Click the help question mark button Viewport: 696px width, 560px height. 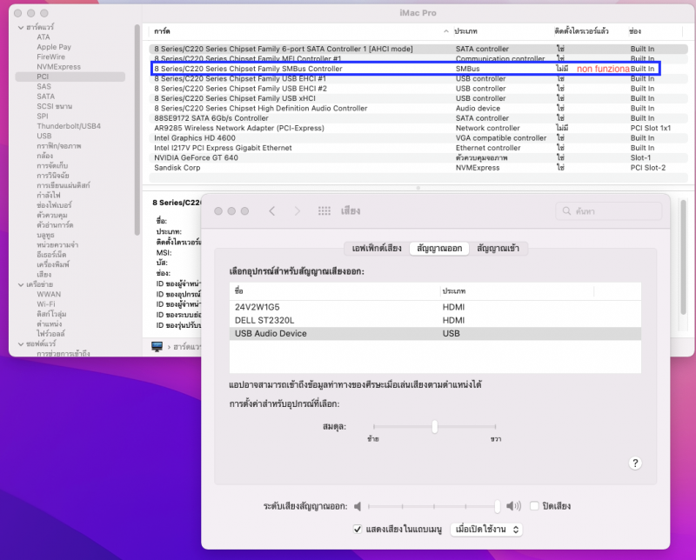pyautogui.click(x=635, y=463)
